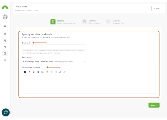
Task: Open the user profile avatar
Action: pyautogui.click(x=5, y=17)
